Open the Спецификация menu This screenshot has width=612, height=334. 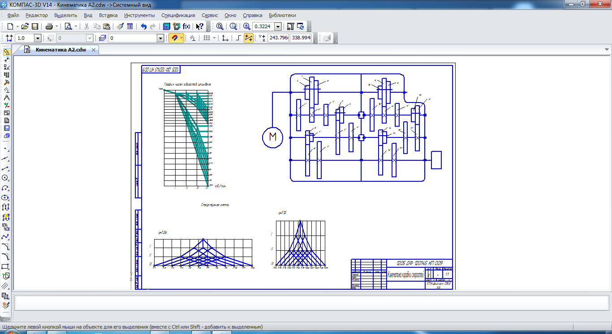coord(178,15)
